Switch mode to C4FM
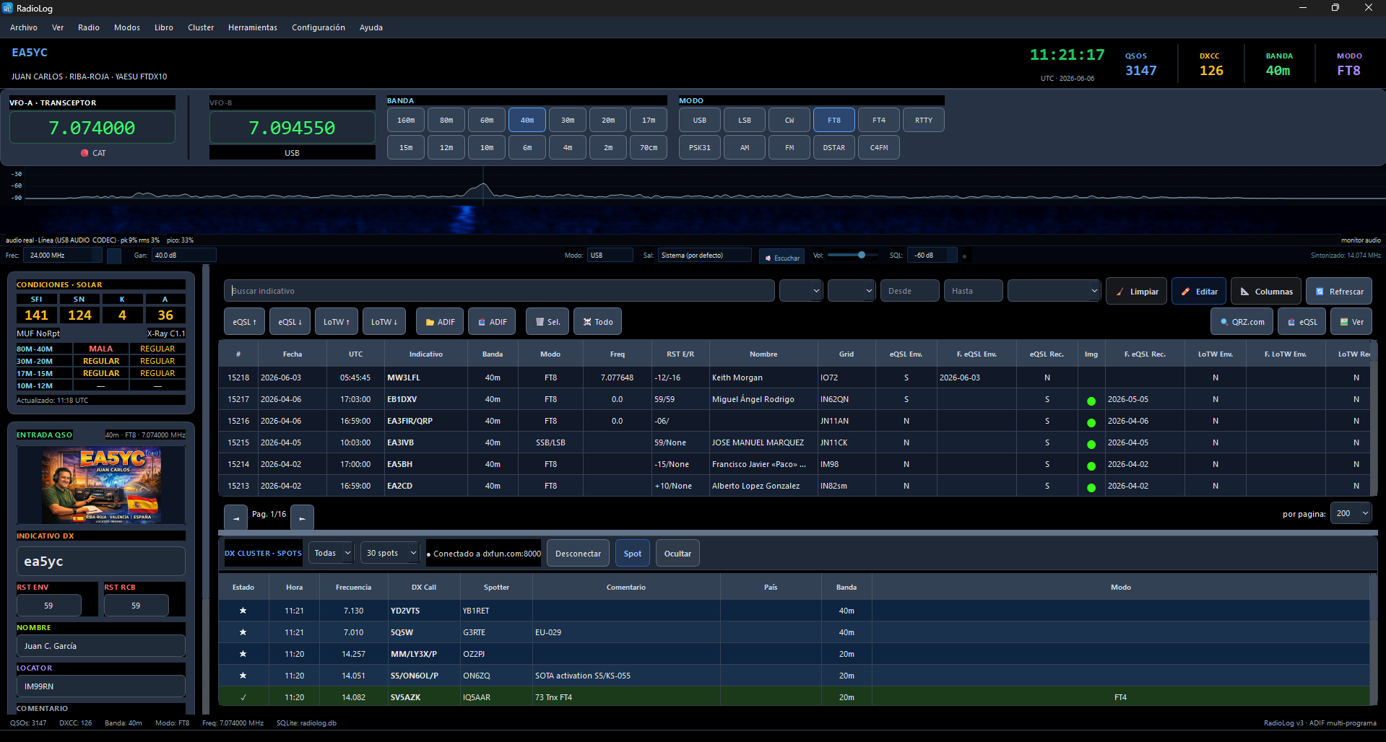 point(879,147)
